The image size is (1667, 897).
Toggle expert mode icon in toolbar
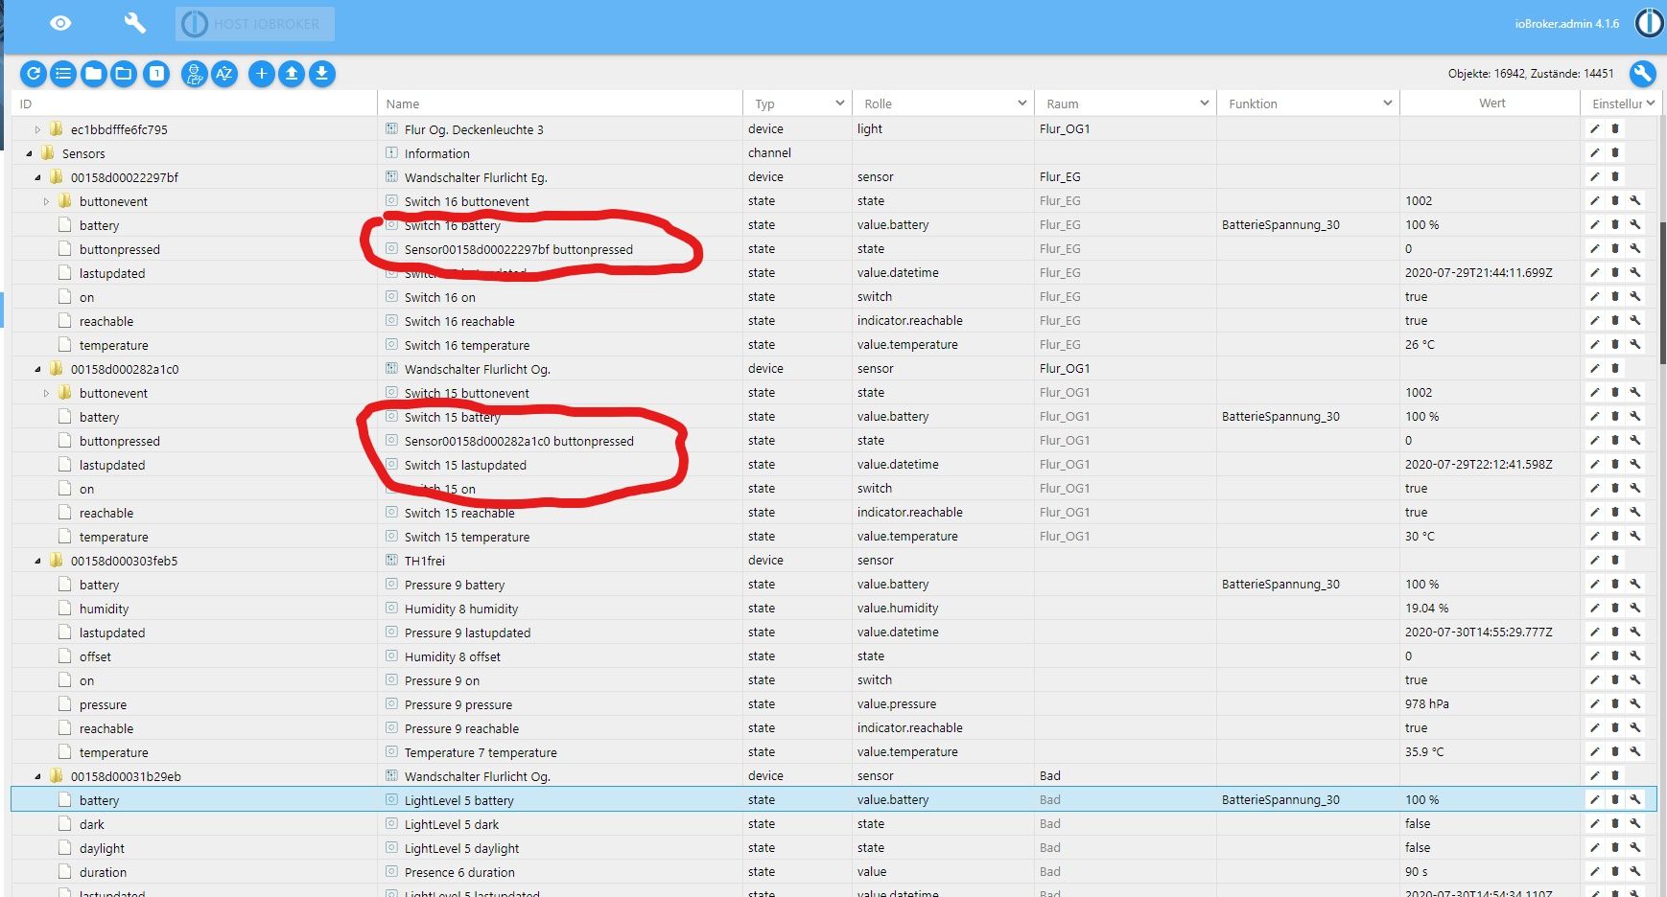click(195, 73)
